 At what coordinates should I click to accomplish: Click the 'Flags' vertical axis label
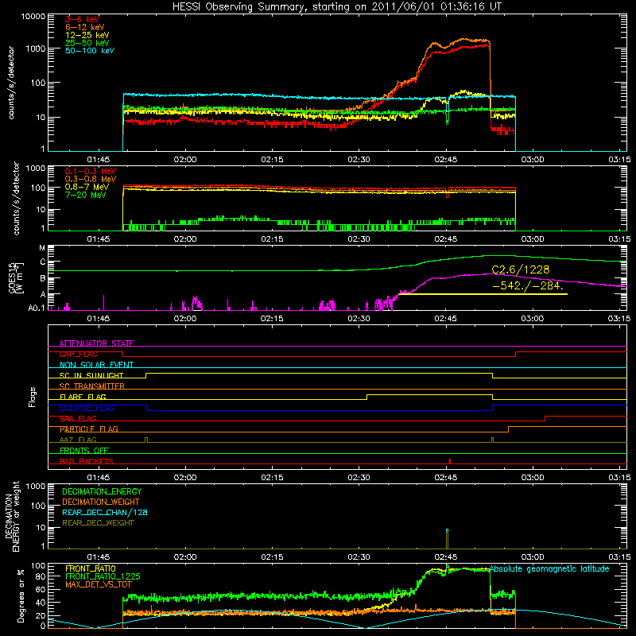(x=33, y=397)
